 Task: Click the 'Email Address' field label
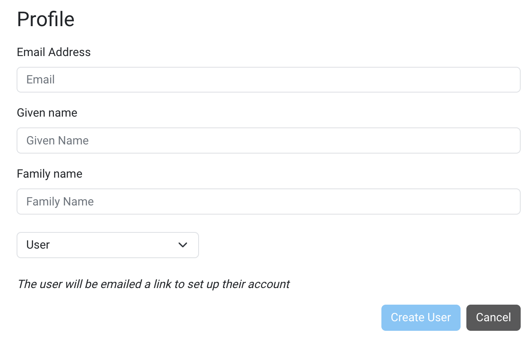54,52
